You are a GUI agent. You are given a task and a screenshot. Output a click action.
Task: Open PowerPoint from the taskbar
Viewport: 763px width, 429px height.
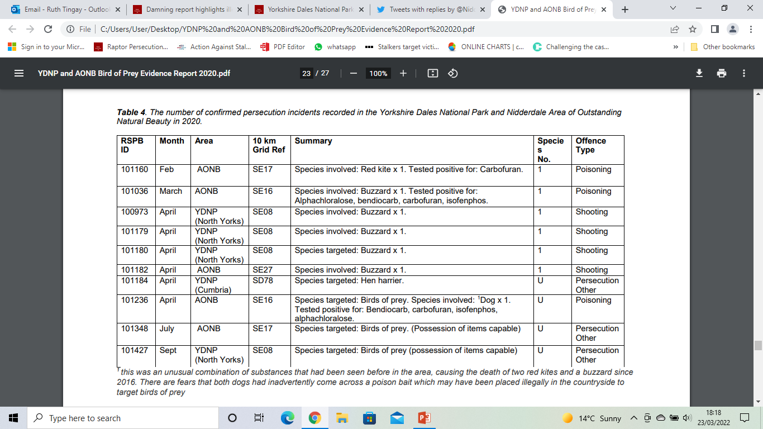[424, 418]
